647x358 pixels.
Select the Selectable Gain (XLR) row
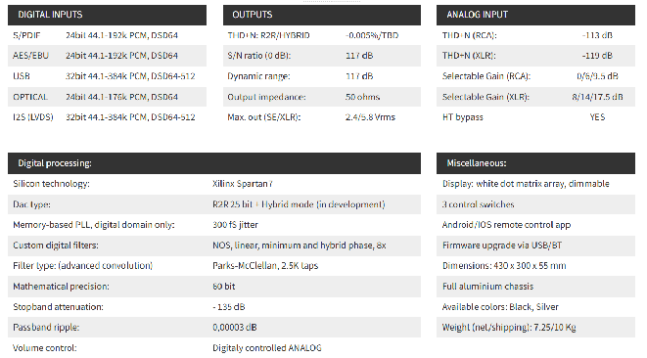tap(535, 97)
